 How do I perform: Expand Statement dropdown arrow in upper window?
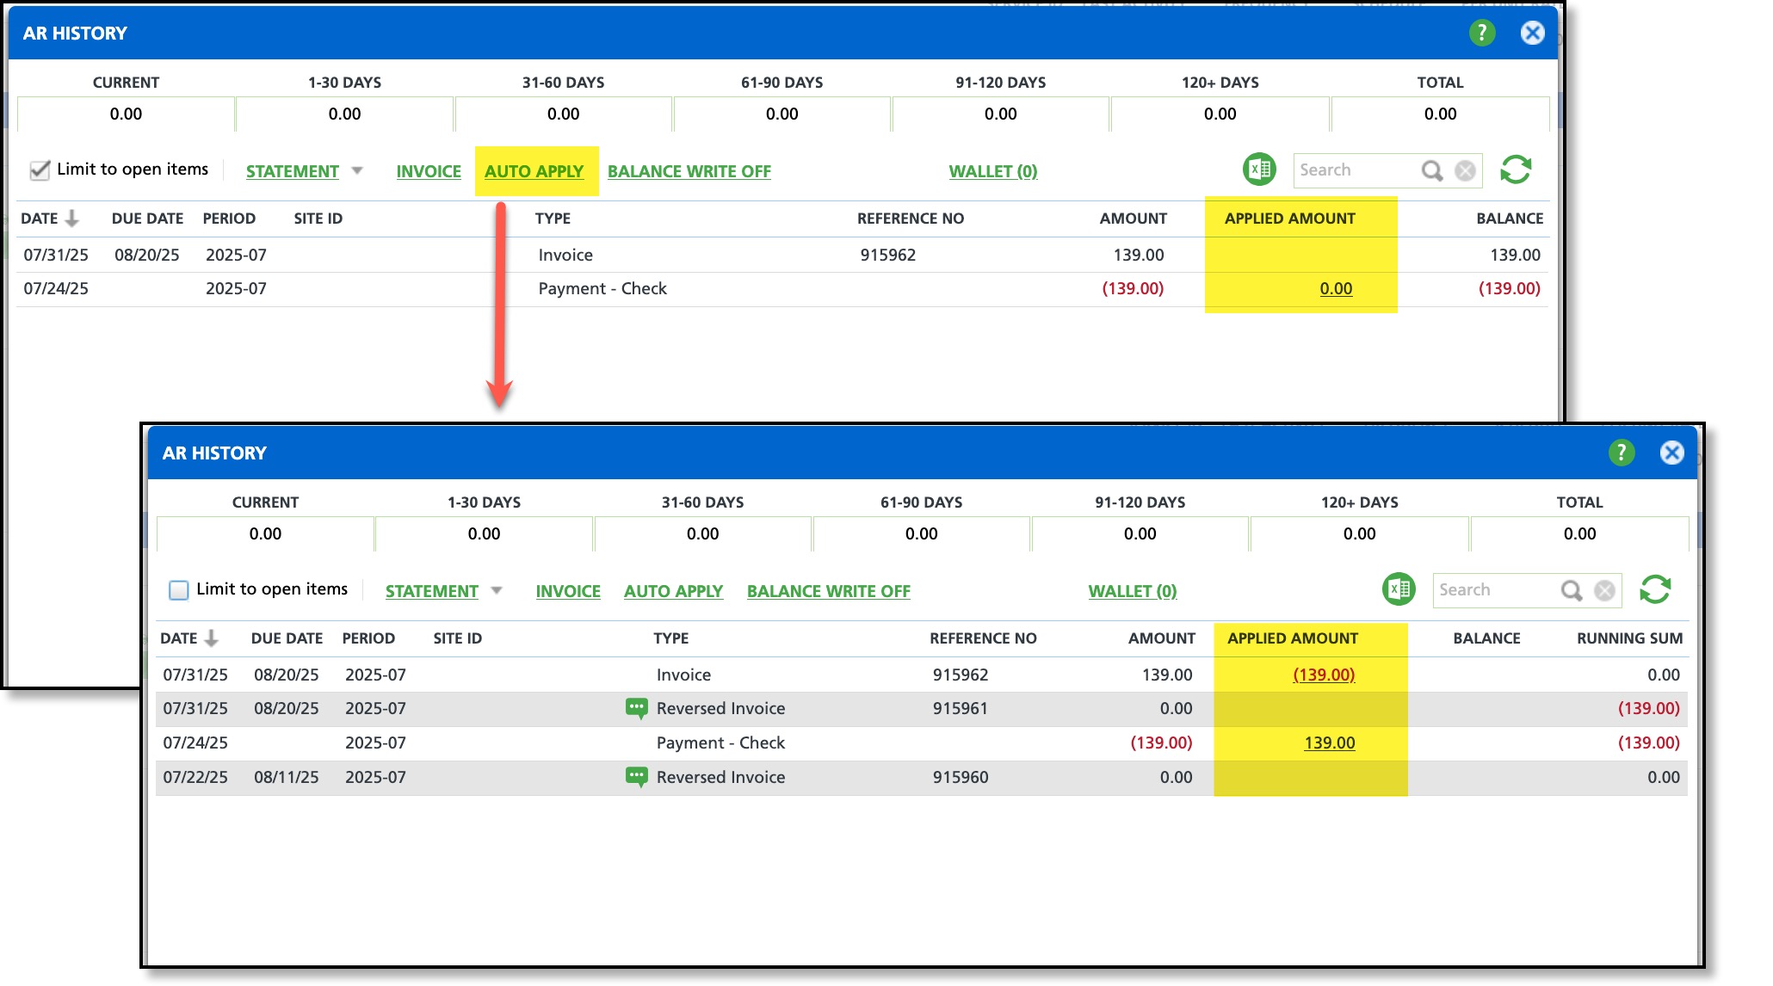coord(357,170)
